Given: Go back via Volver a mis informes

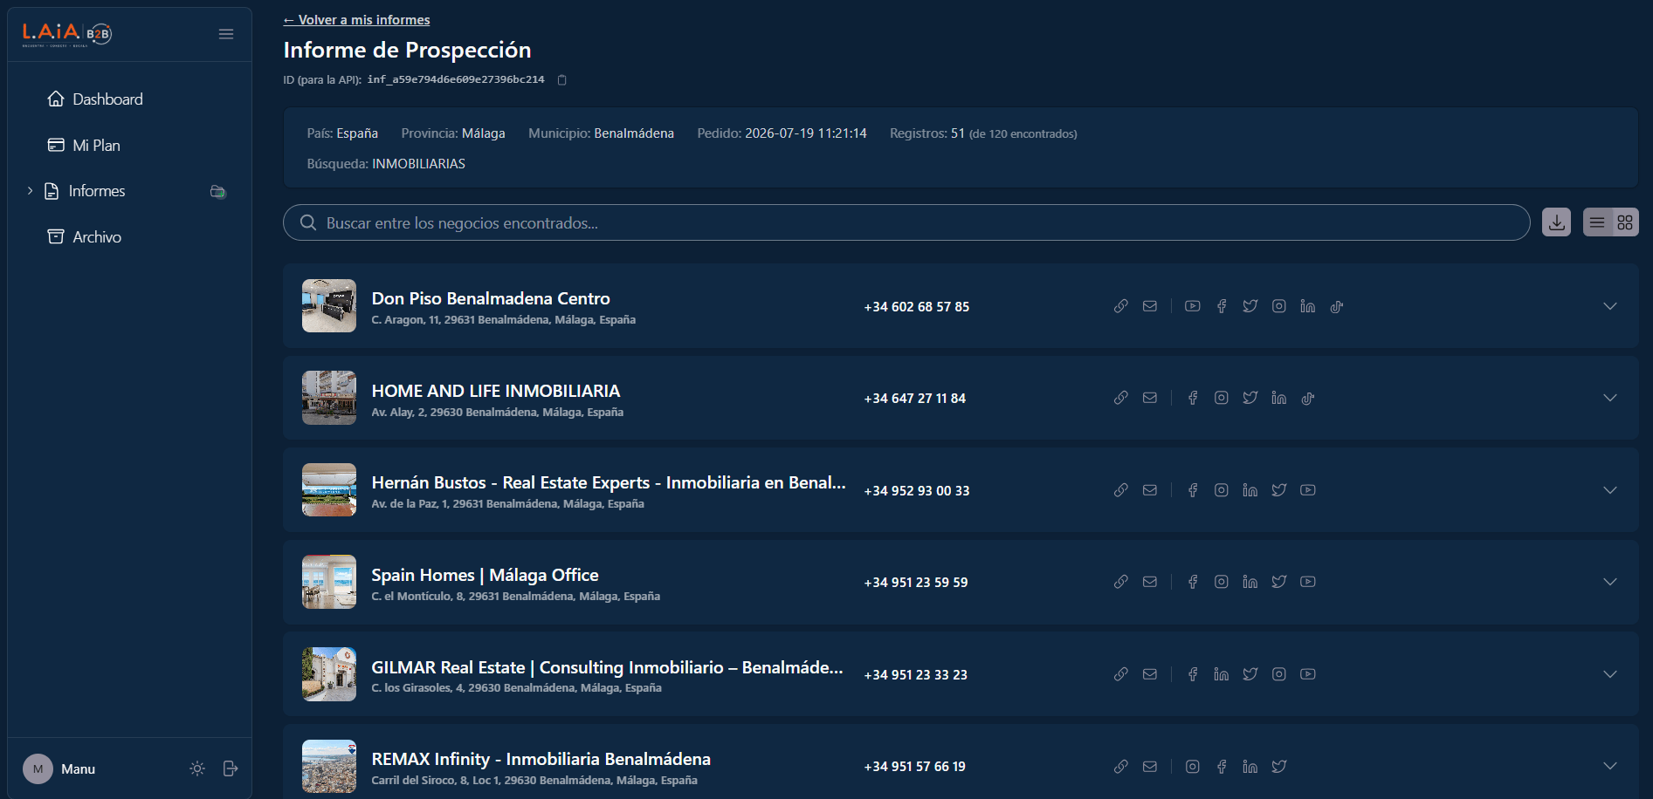Looking at the screenshot, I should tap(356, 20).
